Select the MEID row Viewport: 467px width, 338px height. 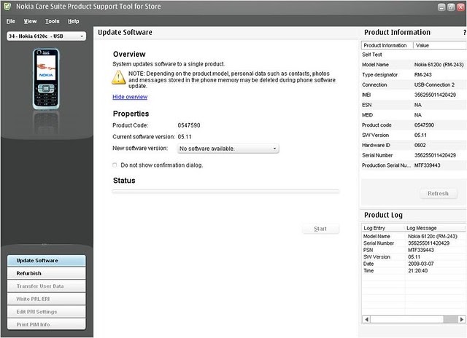(x=414, y=115)
